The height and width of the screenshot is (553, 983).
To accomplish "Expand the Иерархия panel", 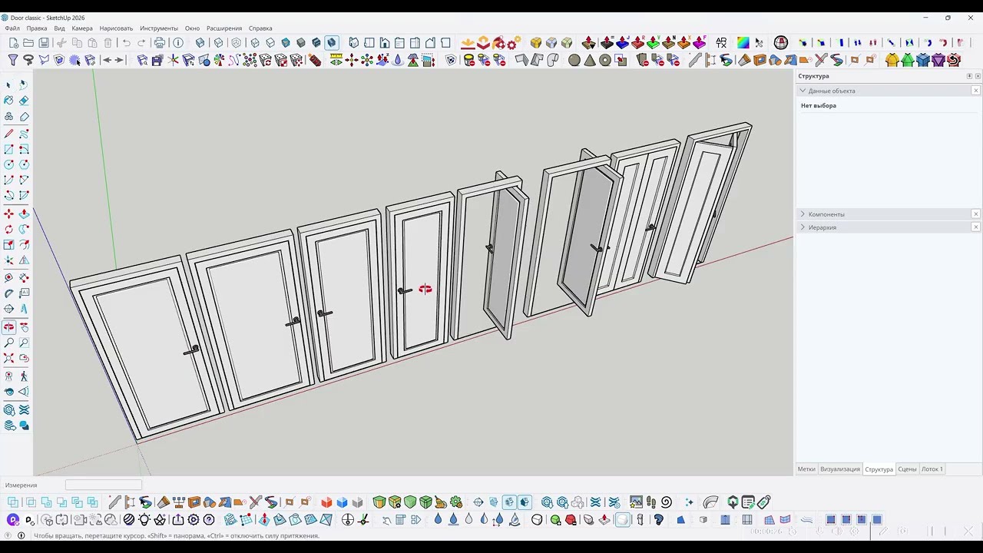I will (803, 227).
